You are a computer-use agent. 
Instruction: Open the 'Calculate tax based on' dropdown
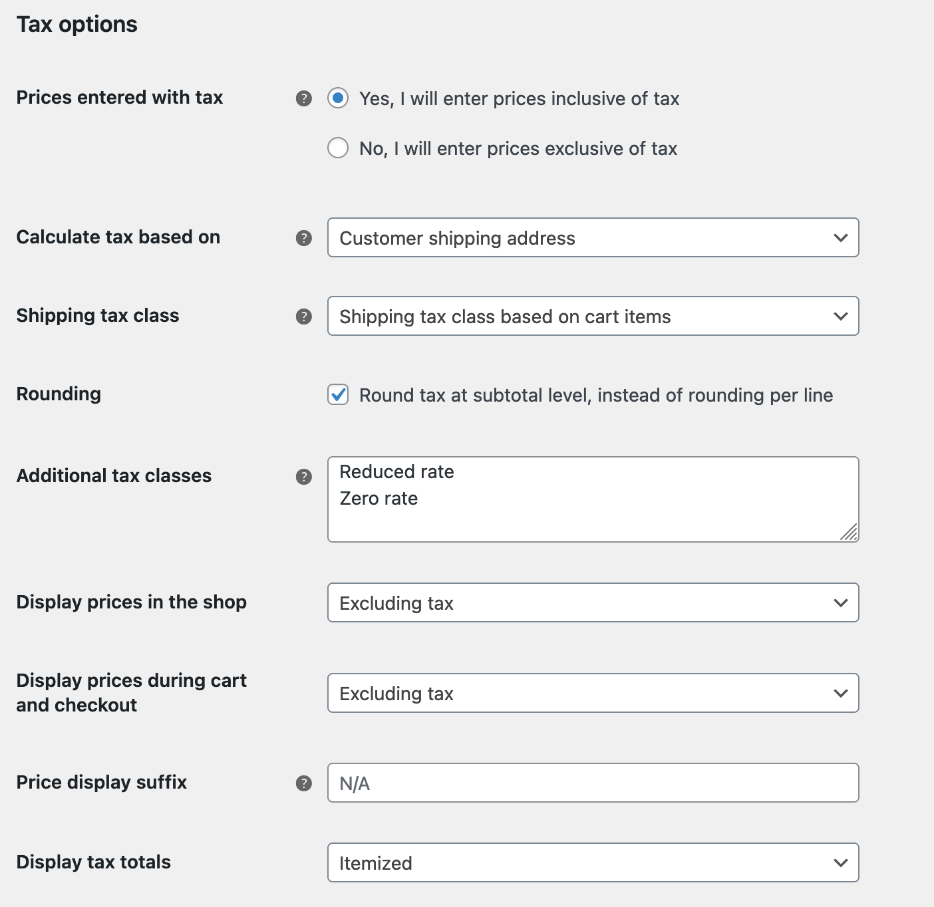point(592,237)
